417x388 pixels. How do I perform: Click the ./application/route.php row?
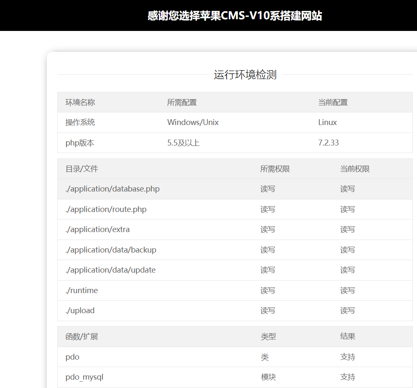click(x=235, y=209)
